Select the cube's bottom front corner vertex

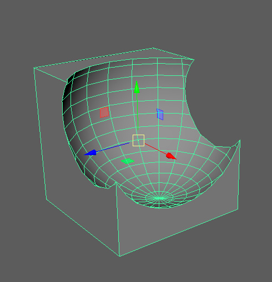point(119,256)
